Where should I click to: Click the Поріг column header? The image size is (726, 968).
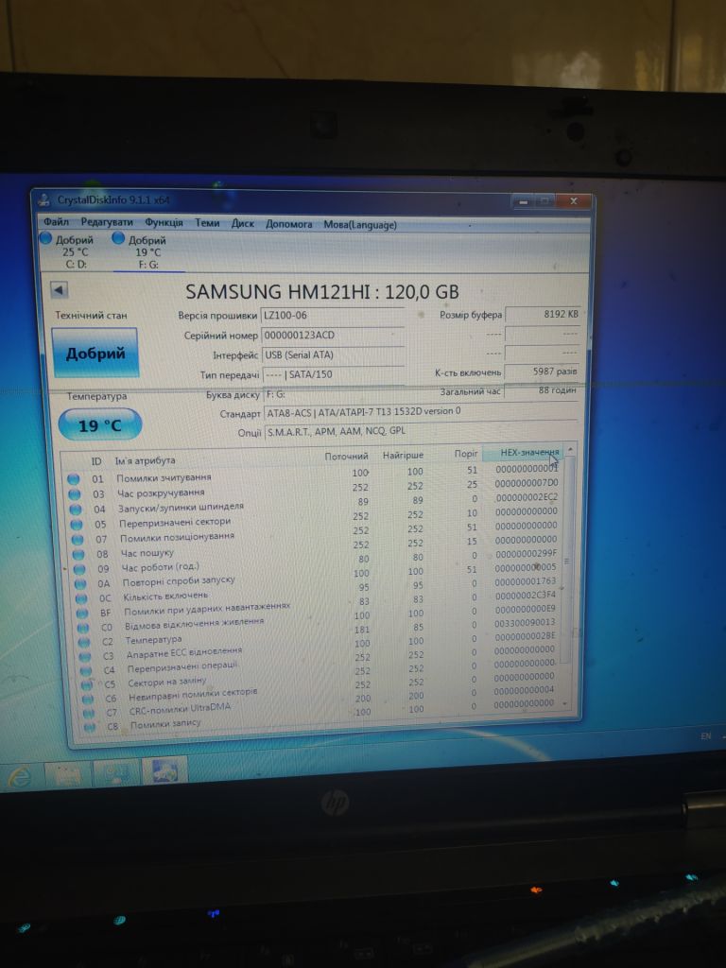click(x=466, y=454)
